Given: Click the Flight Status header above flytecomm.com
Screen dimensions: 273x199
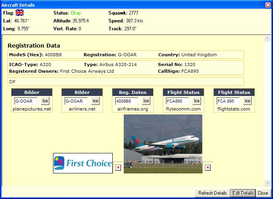Looking at the screenshot, I should [x=183, y=92].
